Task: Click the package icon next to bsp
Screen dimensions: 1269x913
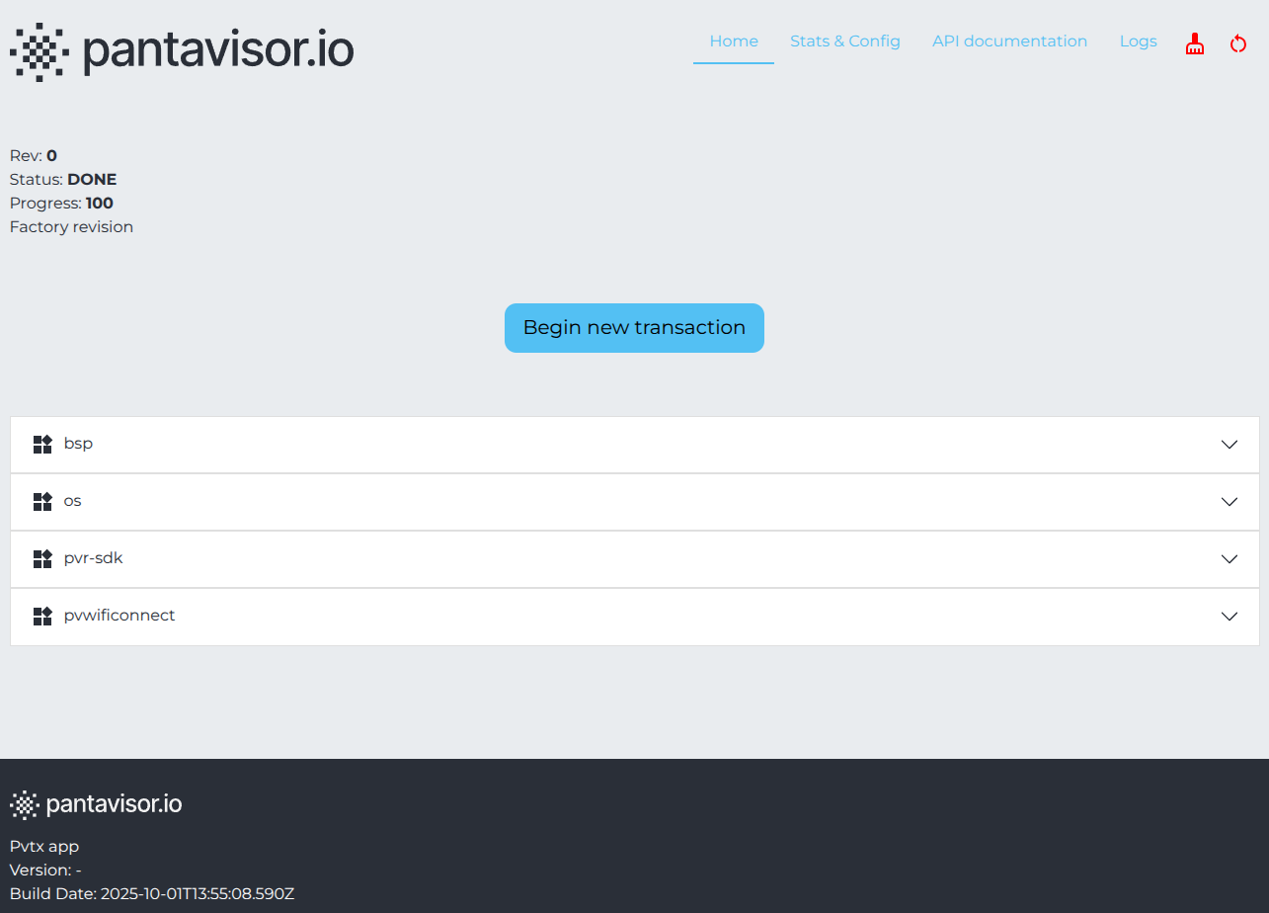Action: click(x=42, y=444)
